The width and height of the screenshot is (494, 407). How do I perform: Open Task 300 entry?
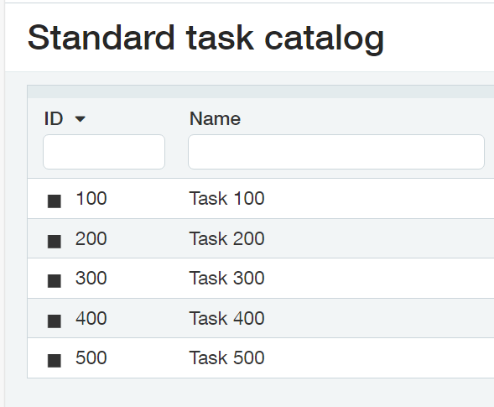[226, 278]
